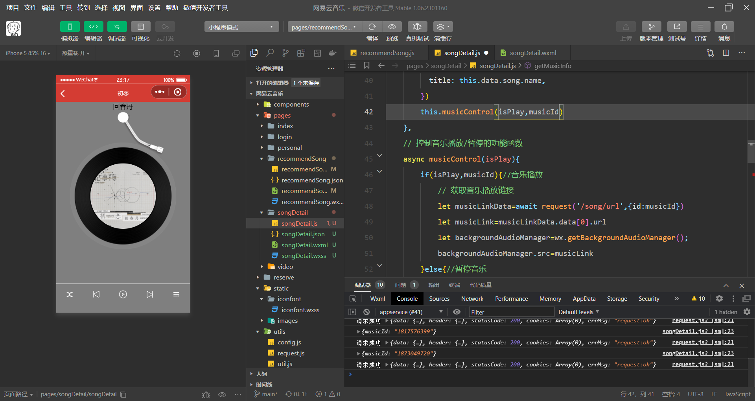This screenshot has width=755, height=401.
Task: Switch to the AppData devtools tab
Action: click(584, 299)
